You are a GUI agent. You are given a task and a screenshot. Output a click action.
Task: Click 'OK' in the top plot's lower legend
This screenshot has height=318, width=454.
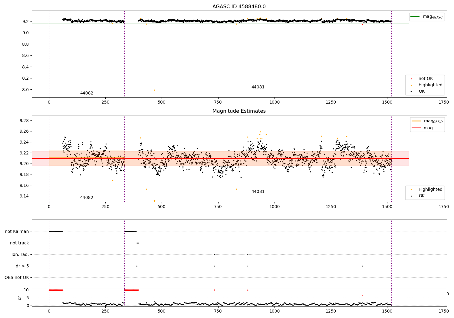pos(418,91)
